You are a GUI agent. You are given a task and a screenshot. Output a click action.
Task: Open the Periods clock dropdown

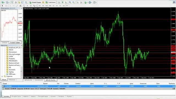pyautogui.click(x=90, y=2)
